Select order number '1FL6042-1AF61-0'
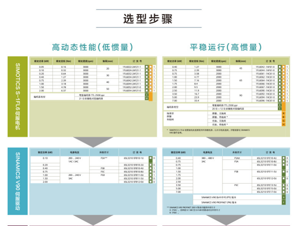 pyautogui.click(x=265, y=67)
